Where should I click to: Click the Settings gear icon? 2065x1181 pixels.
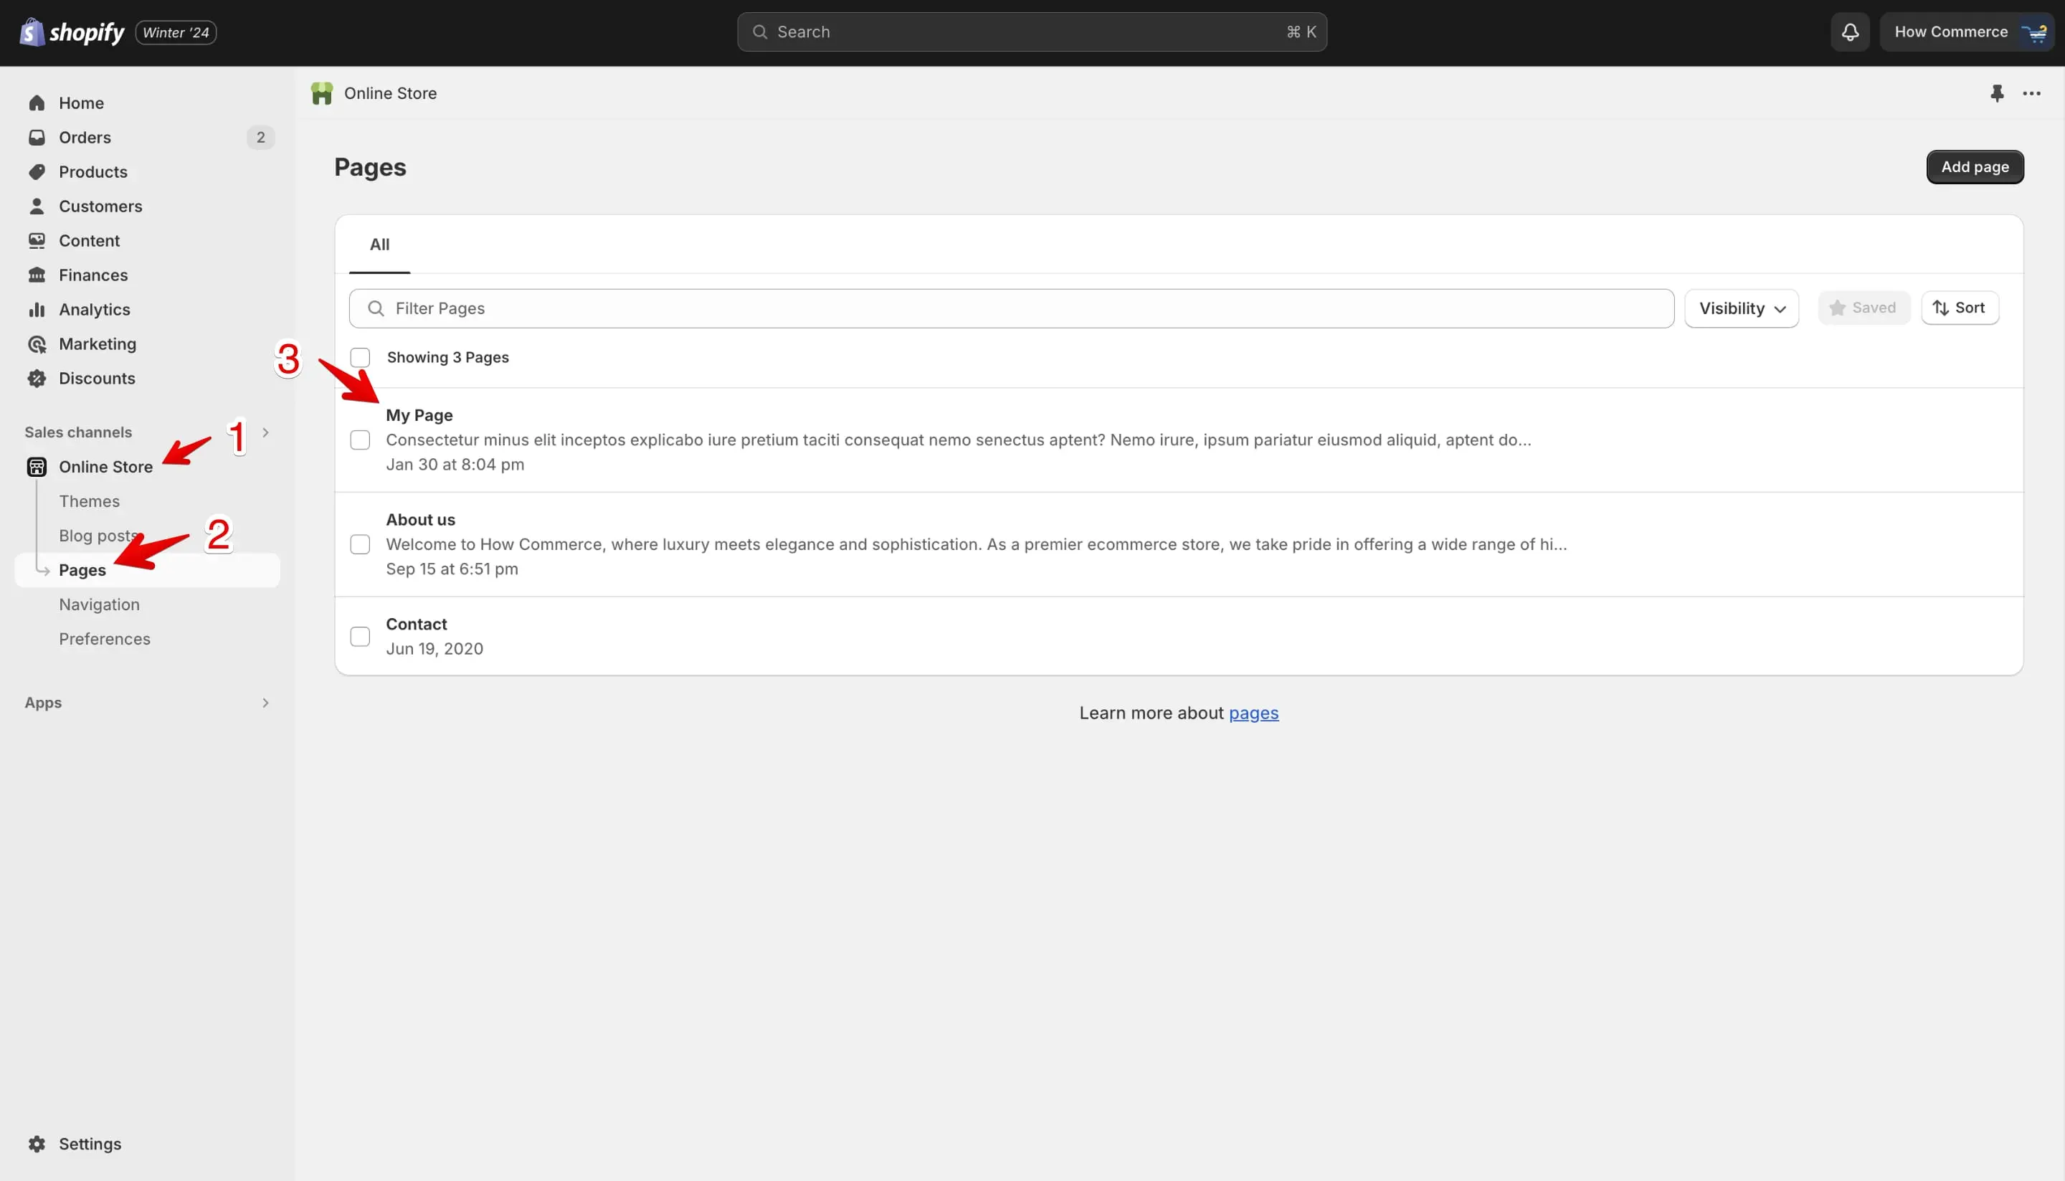pyautogui.click(x=37, y=1144)
